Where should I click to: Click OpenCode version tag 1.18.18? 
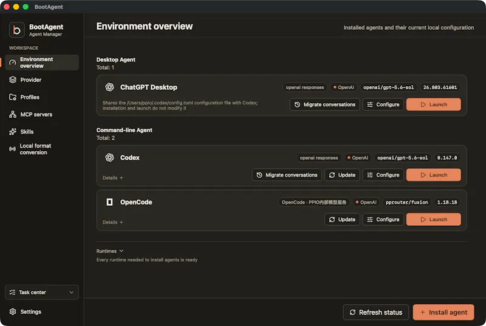point(447,202)
